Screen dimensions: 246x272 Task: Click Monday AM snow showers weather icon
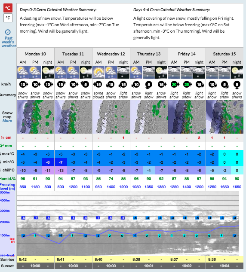pos(23,72)
